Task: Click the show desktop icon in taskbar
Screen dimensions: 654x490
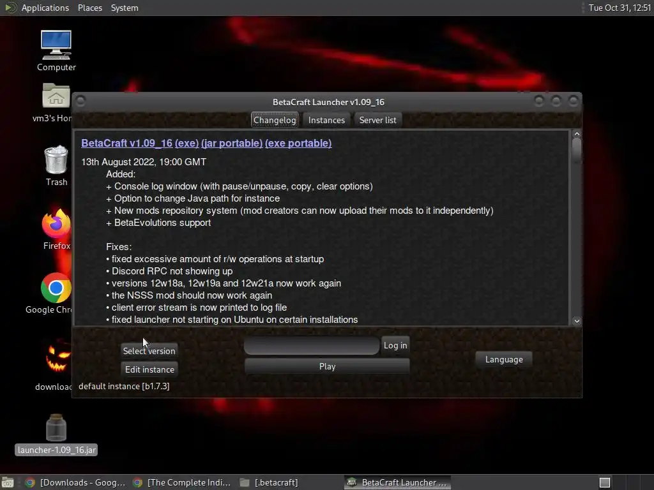Action: [8, 482]
